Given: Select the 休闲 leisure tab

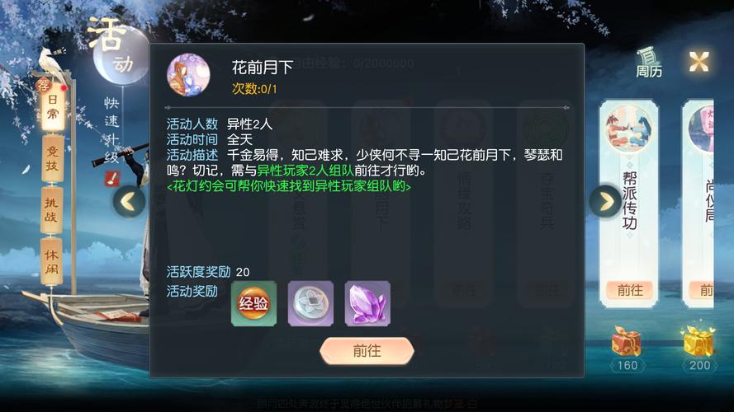Looking at the screenshot, I should (x=51, y=260).
